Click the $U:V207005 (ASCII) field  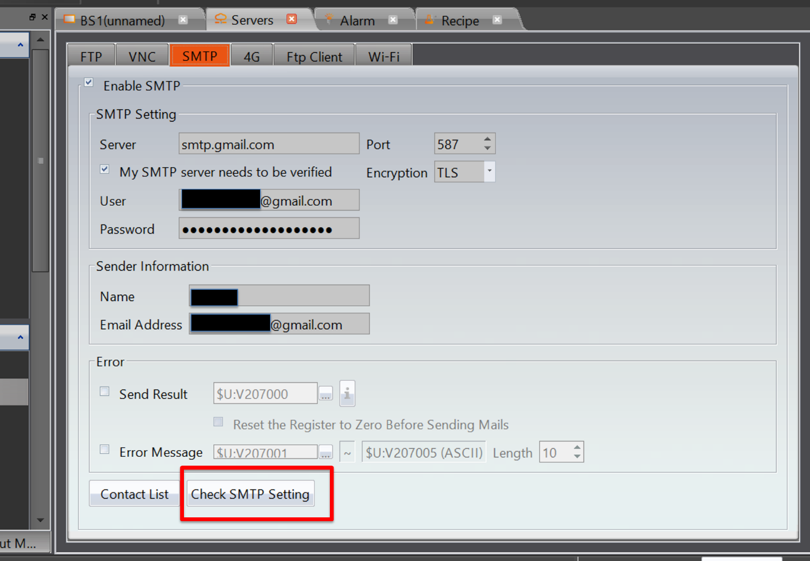pyautogui.click(x=423, y=453)
